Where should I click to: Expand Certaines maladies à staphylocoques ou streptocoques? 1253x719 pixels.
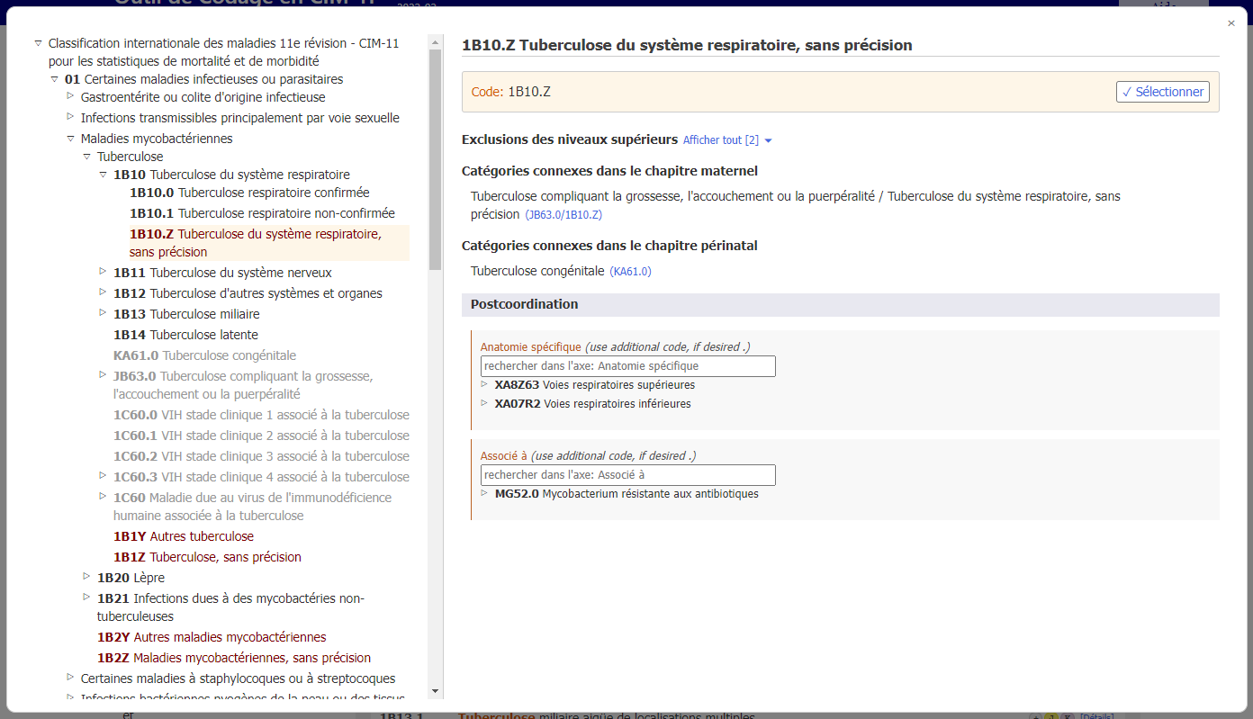coord(70,676)
